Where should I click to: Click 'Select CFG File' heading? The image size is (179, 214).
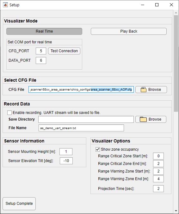pos(20,80)
